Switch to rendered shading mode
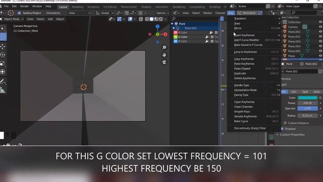The height and width of the screenshot is (182, 323). [x=160, y=19]
